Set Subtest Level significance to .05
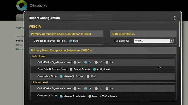The image size is (188, 105). 86,89
